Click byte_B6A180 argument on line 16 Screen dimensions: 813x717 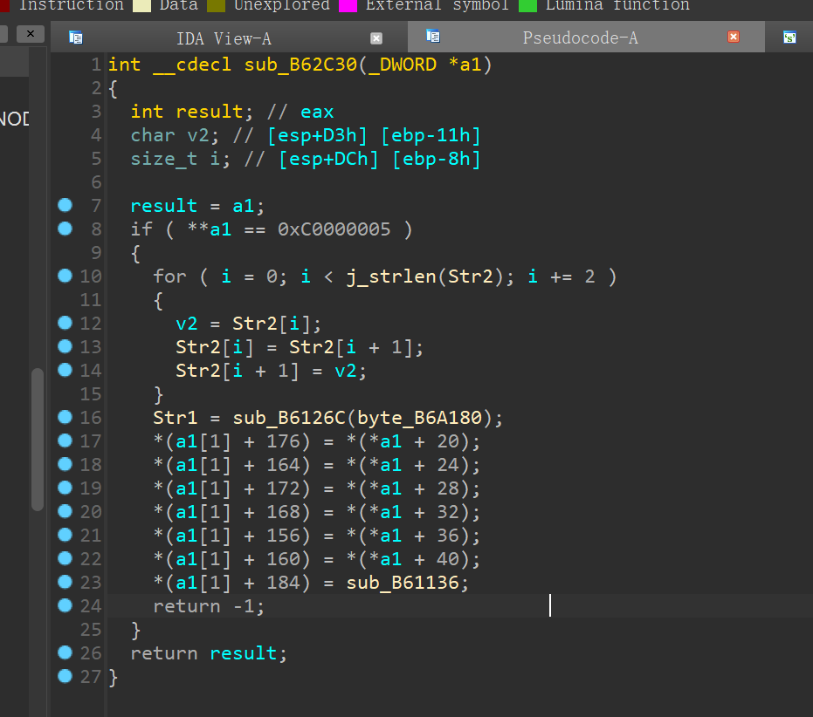coord(424,418)
